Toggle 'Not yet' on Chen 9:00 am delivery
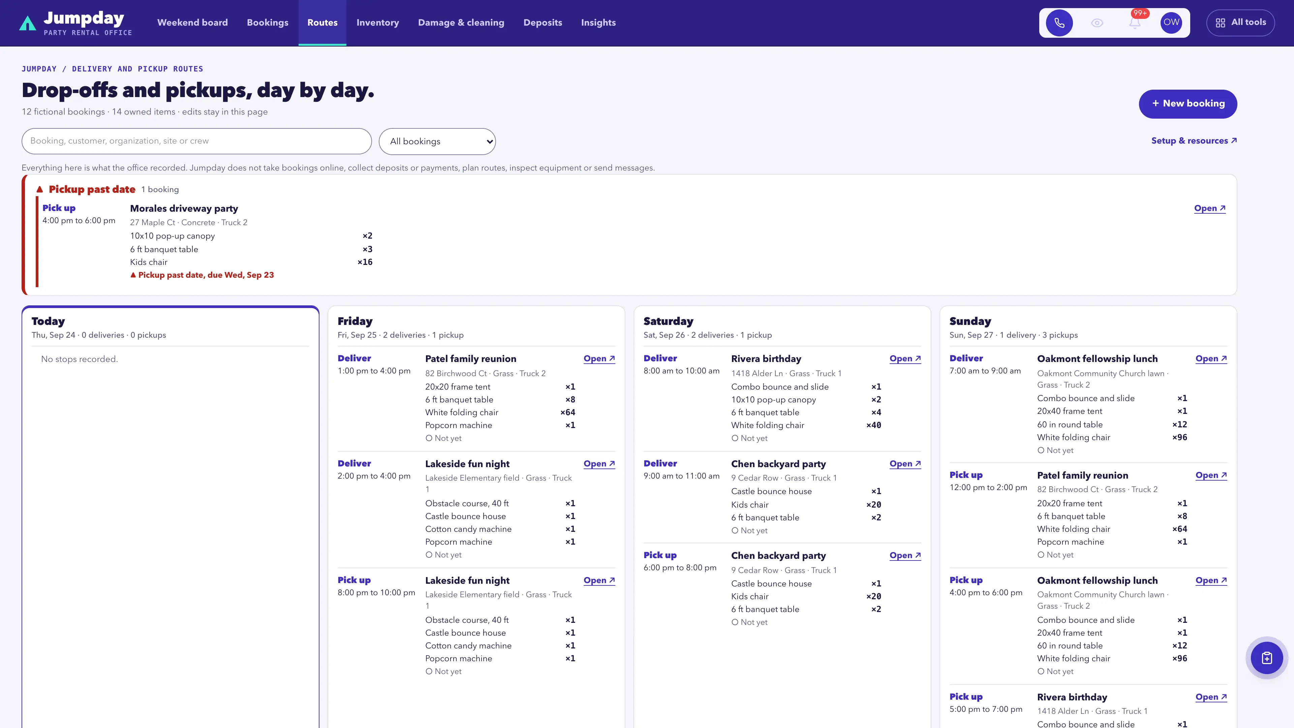Image resolution: width=1294 pixels, height=728 pixels. click(749, 530)
